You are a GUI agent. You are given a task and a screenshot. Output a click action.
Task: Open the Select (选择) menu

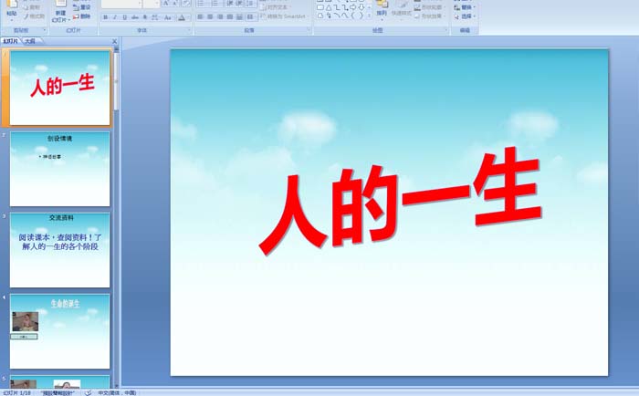(465, 16)
